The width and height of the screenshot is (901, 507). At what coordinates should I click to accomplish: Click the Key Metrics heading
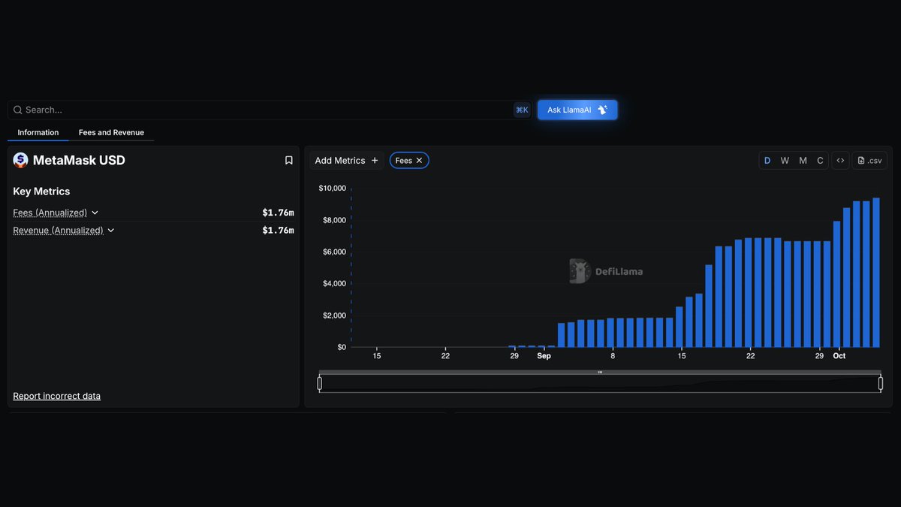[x=41, y=192]
